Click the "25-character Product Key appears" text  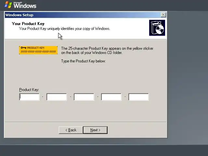pyautogui.click(x=95, y=48)
